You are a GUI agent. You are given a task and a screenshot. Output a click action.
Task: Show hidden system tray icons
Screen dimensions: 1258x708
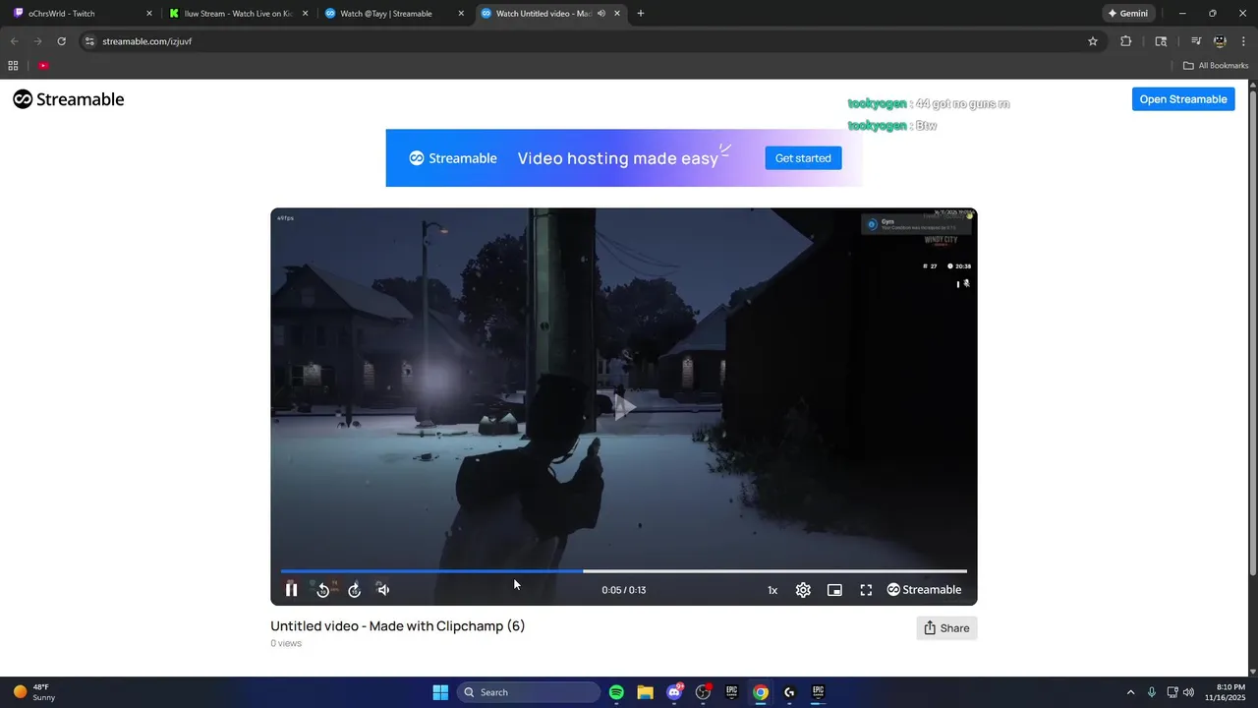(x=1130, y=692)
